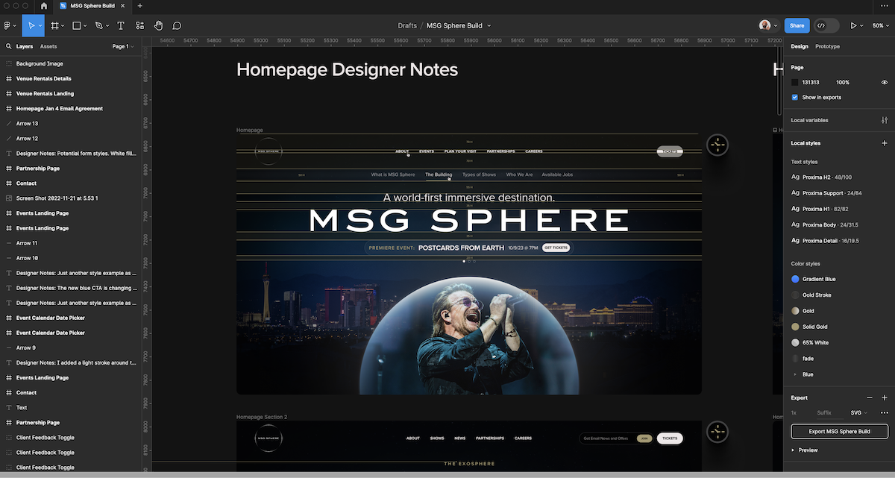Switch to the Prototype tab
The width and height of the screenshot is (895, 478).
827,46
